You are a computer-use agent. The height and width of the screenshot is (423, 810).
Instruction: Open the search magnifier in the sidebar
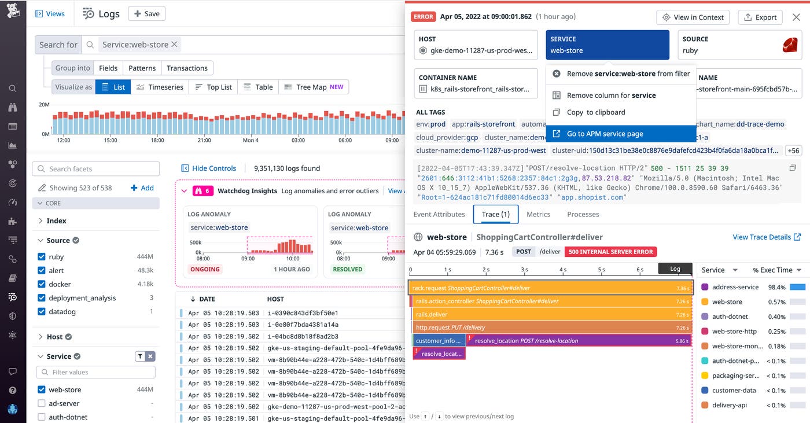click(x=13, y=89)
